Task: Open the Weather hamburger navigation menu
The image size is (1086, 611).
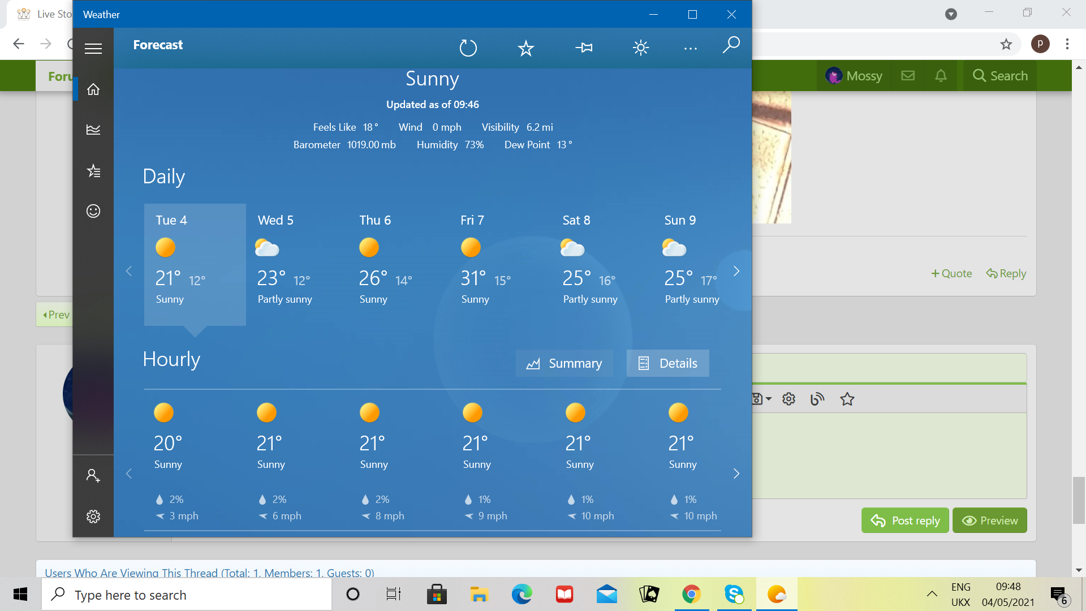Action: (x=93, y=49)
